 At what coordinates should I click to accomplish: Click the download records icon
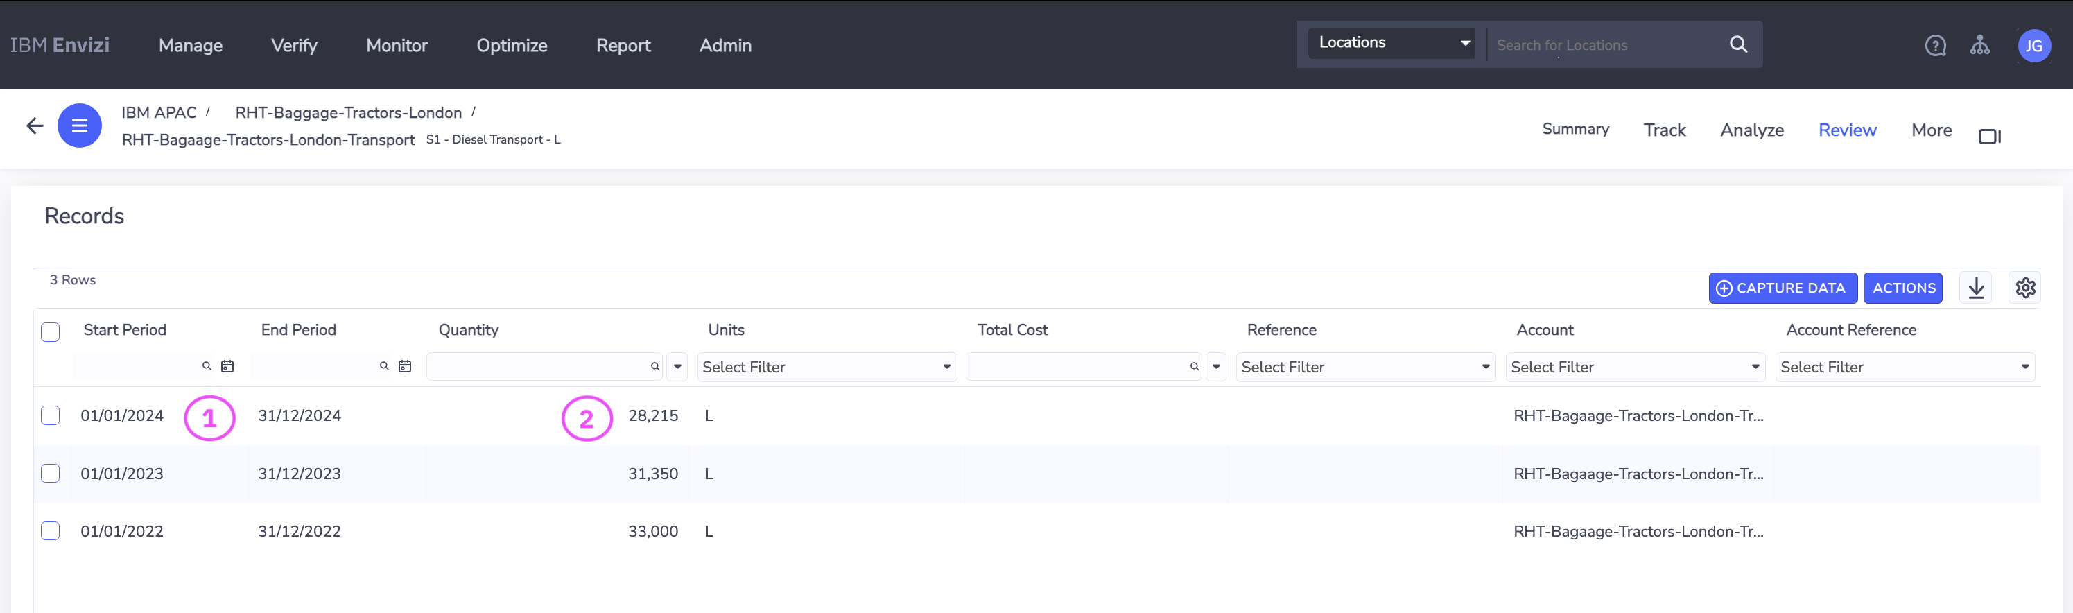pos(1977,288)
